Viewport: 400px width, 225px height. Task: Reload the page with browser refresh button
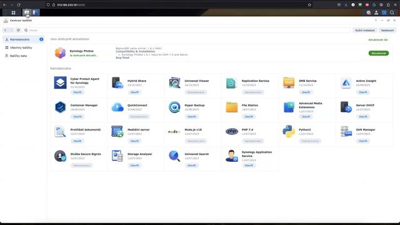tap(19, 5)
